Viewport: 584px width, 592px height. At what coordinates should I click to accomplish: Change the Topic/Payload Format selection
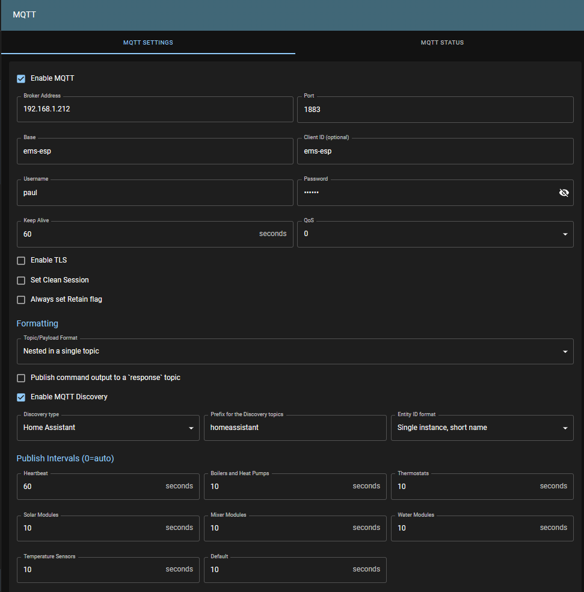point(295,351)
